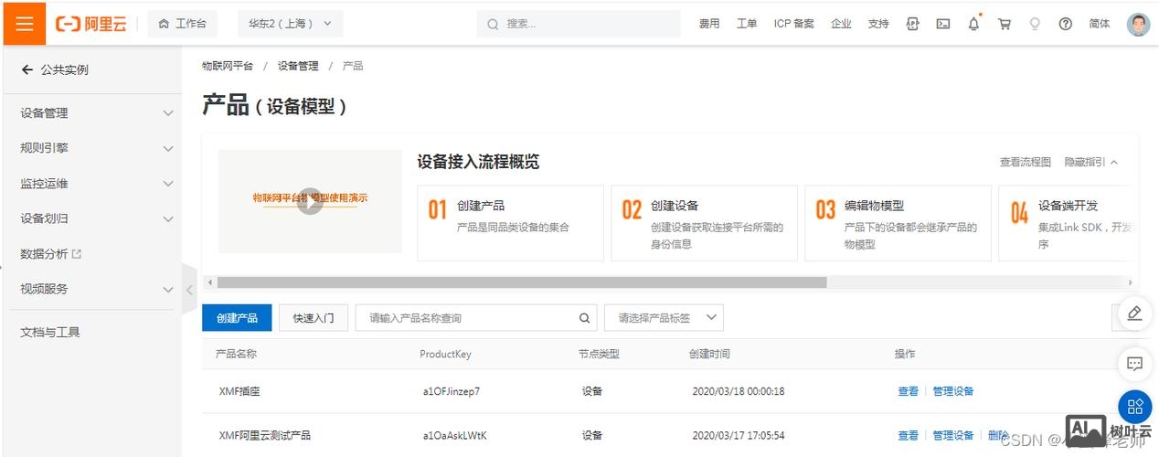
Task: Launch the Cloud Shell terminal icon
Action: coord(943,24)
